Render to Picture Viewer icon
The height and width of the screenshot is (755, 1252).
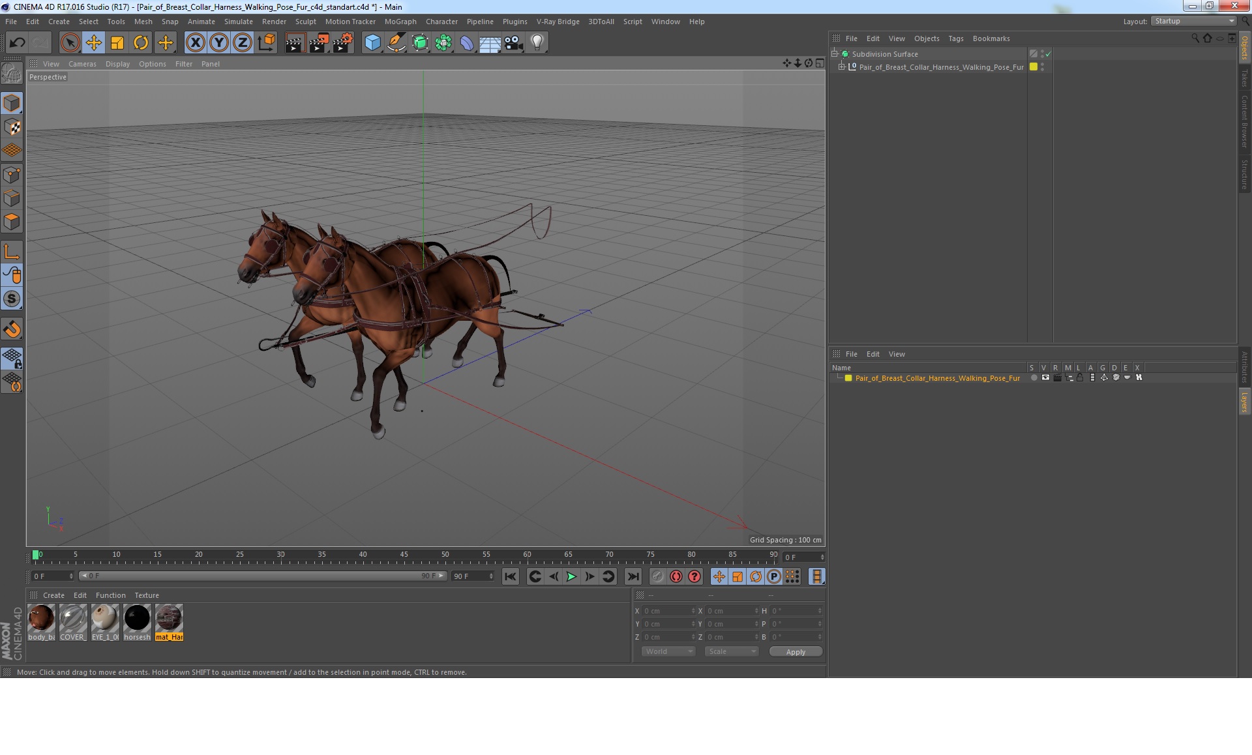pyautogui.click(x=319, y=43)
